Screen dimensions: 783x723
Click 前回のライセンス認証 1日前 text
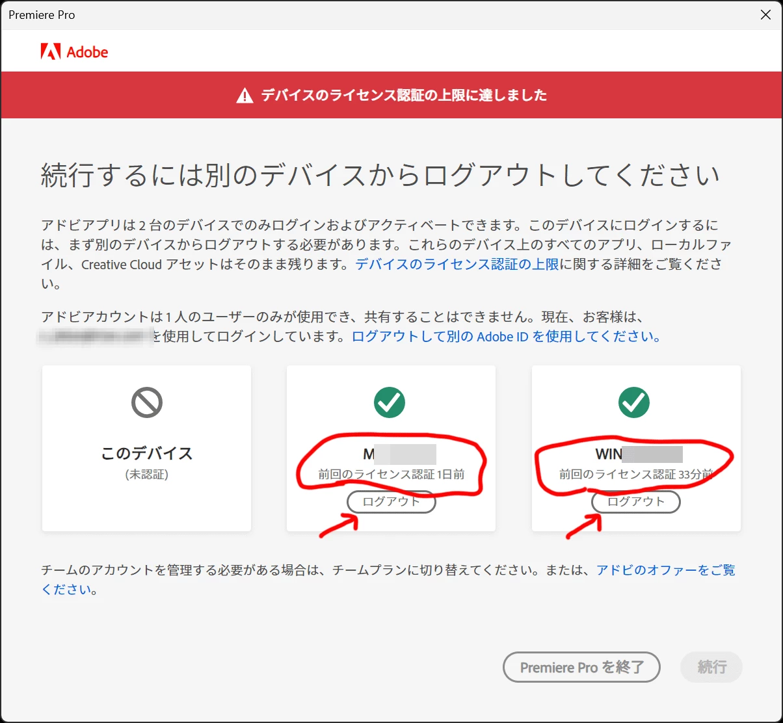[391, 475]
